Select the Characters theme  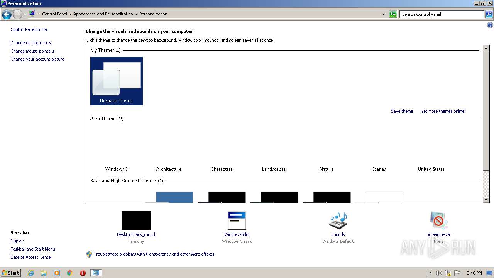[222, 149]
